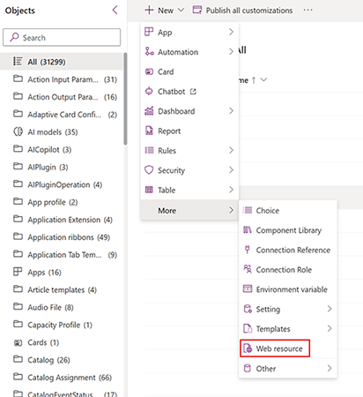Click the Search magnifier icon
This screenshot has width=363, height=397.
click(14, 37)
